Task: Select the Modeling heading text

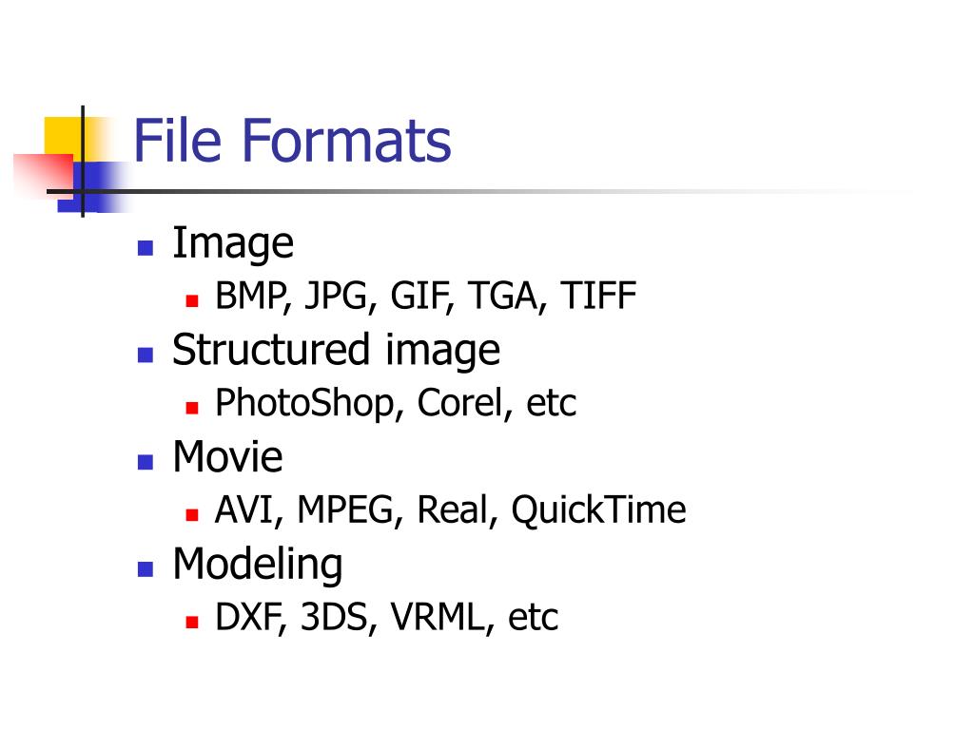Action: 258,566
